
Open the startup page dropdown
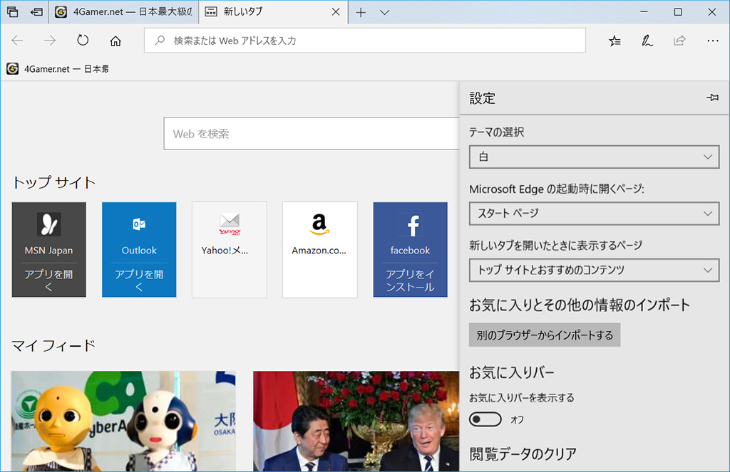pos(593,213)
